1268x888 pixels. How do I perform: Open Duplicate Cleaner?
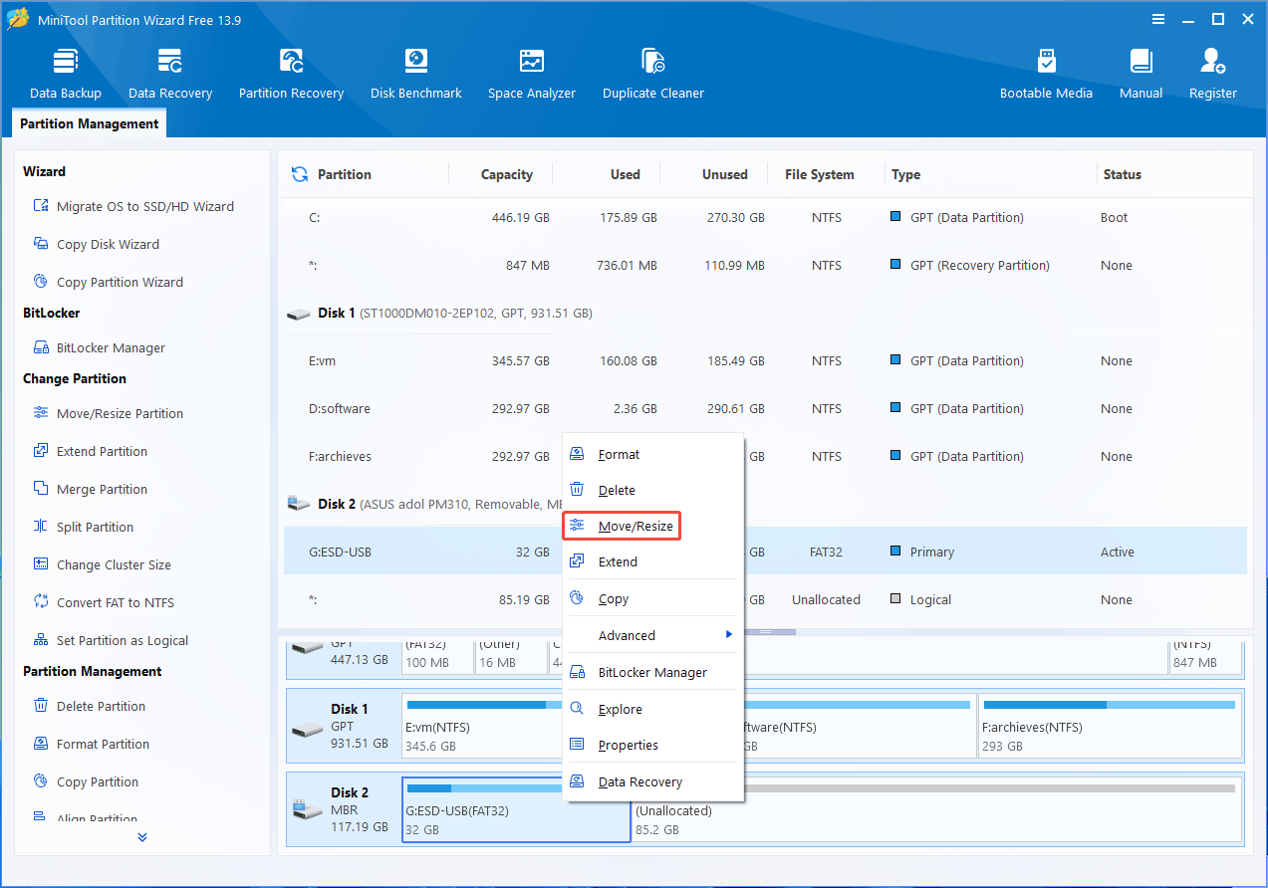tap(653, 74)
